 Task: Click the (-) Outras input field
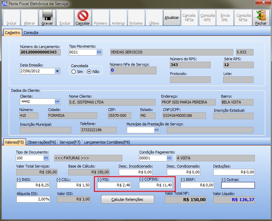pyautogui.click(x=238, y=185)
